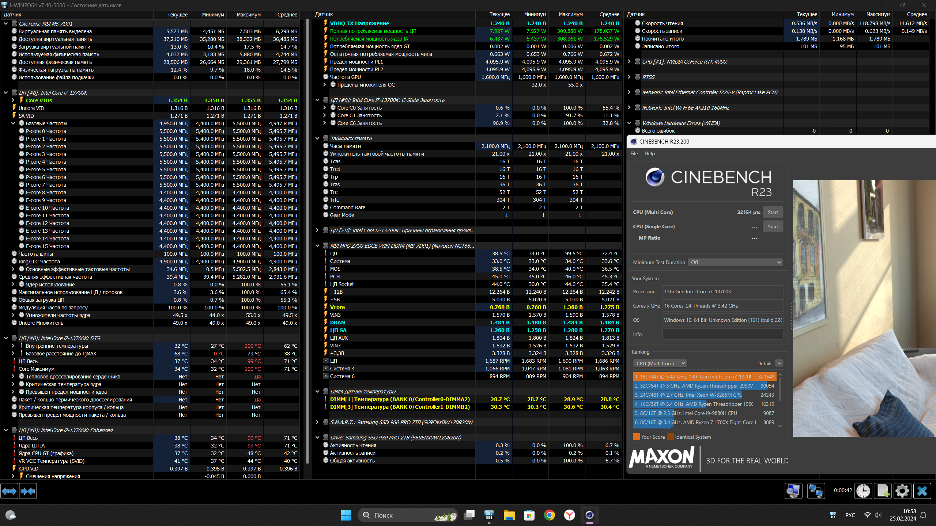Open the Cinebench Help menu
The image size is (936, 526).
[x=649, y=153]
